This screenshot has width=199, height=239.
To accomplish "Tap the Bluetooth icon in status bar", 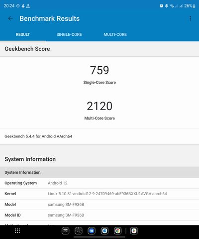I will [x=166, y=6].
